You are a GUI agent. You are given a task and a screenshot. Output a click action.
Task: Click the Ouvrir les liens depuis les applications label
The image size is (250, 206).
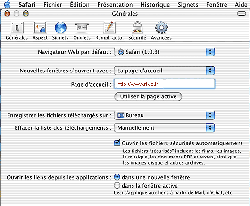pyautogui.click(x=59, y=177)
